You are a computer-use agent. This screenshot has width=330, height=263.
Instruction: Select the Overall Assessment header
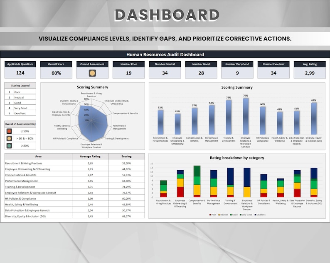click(92, 64)
